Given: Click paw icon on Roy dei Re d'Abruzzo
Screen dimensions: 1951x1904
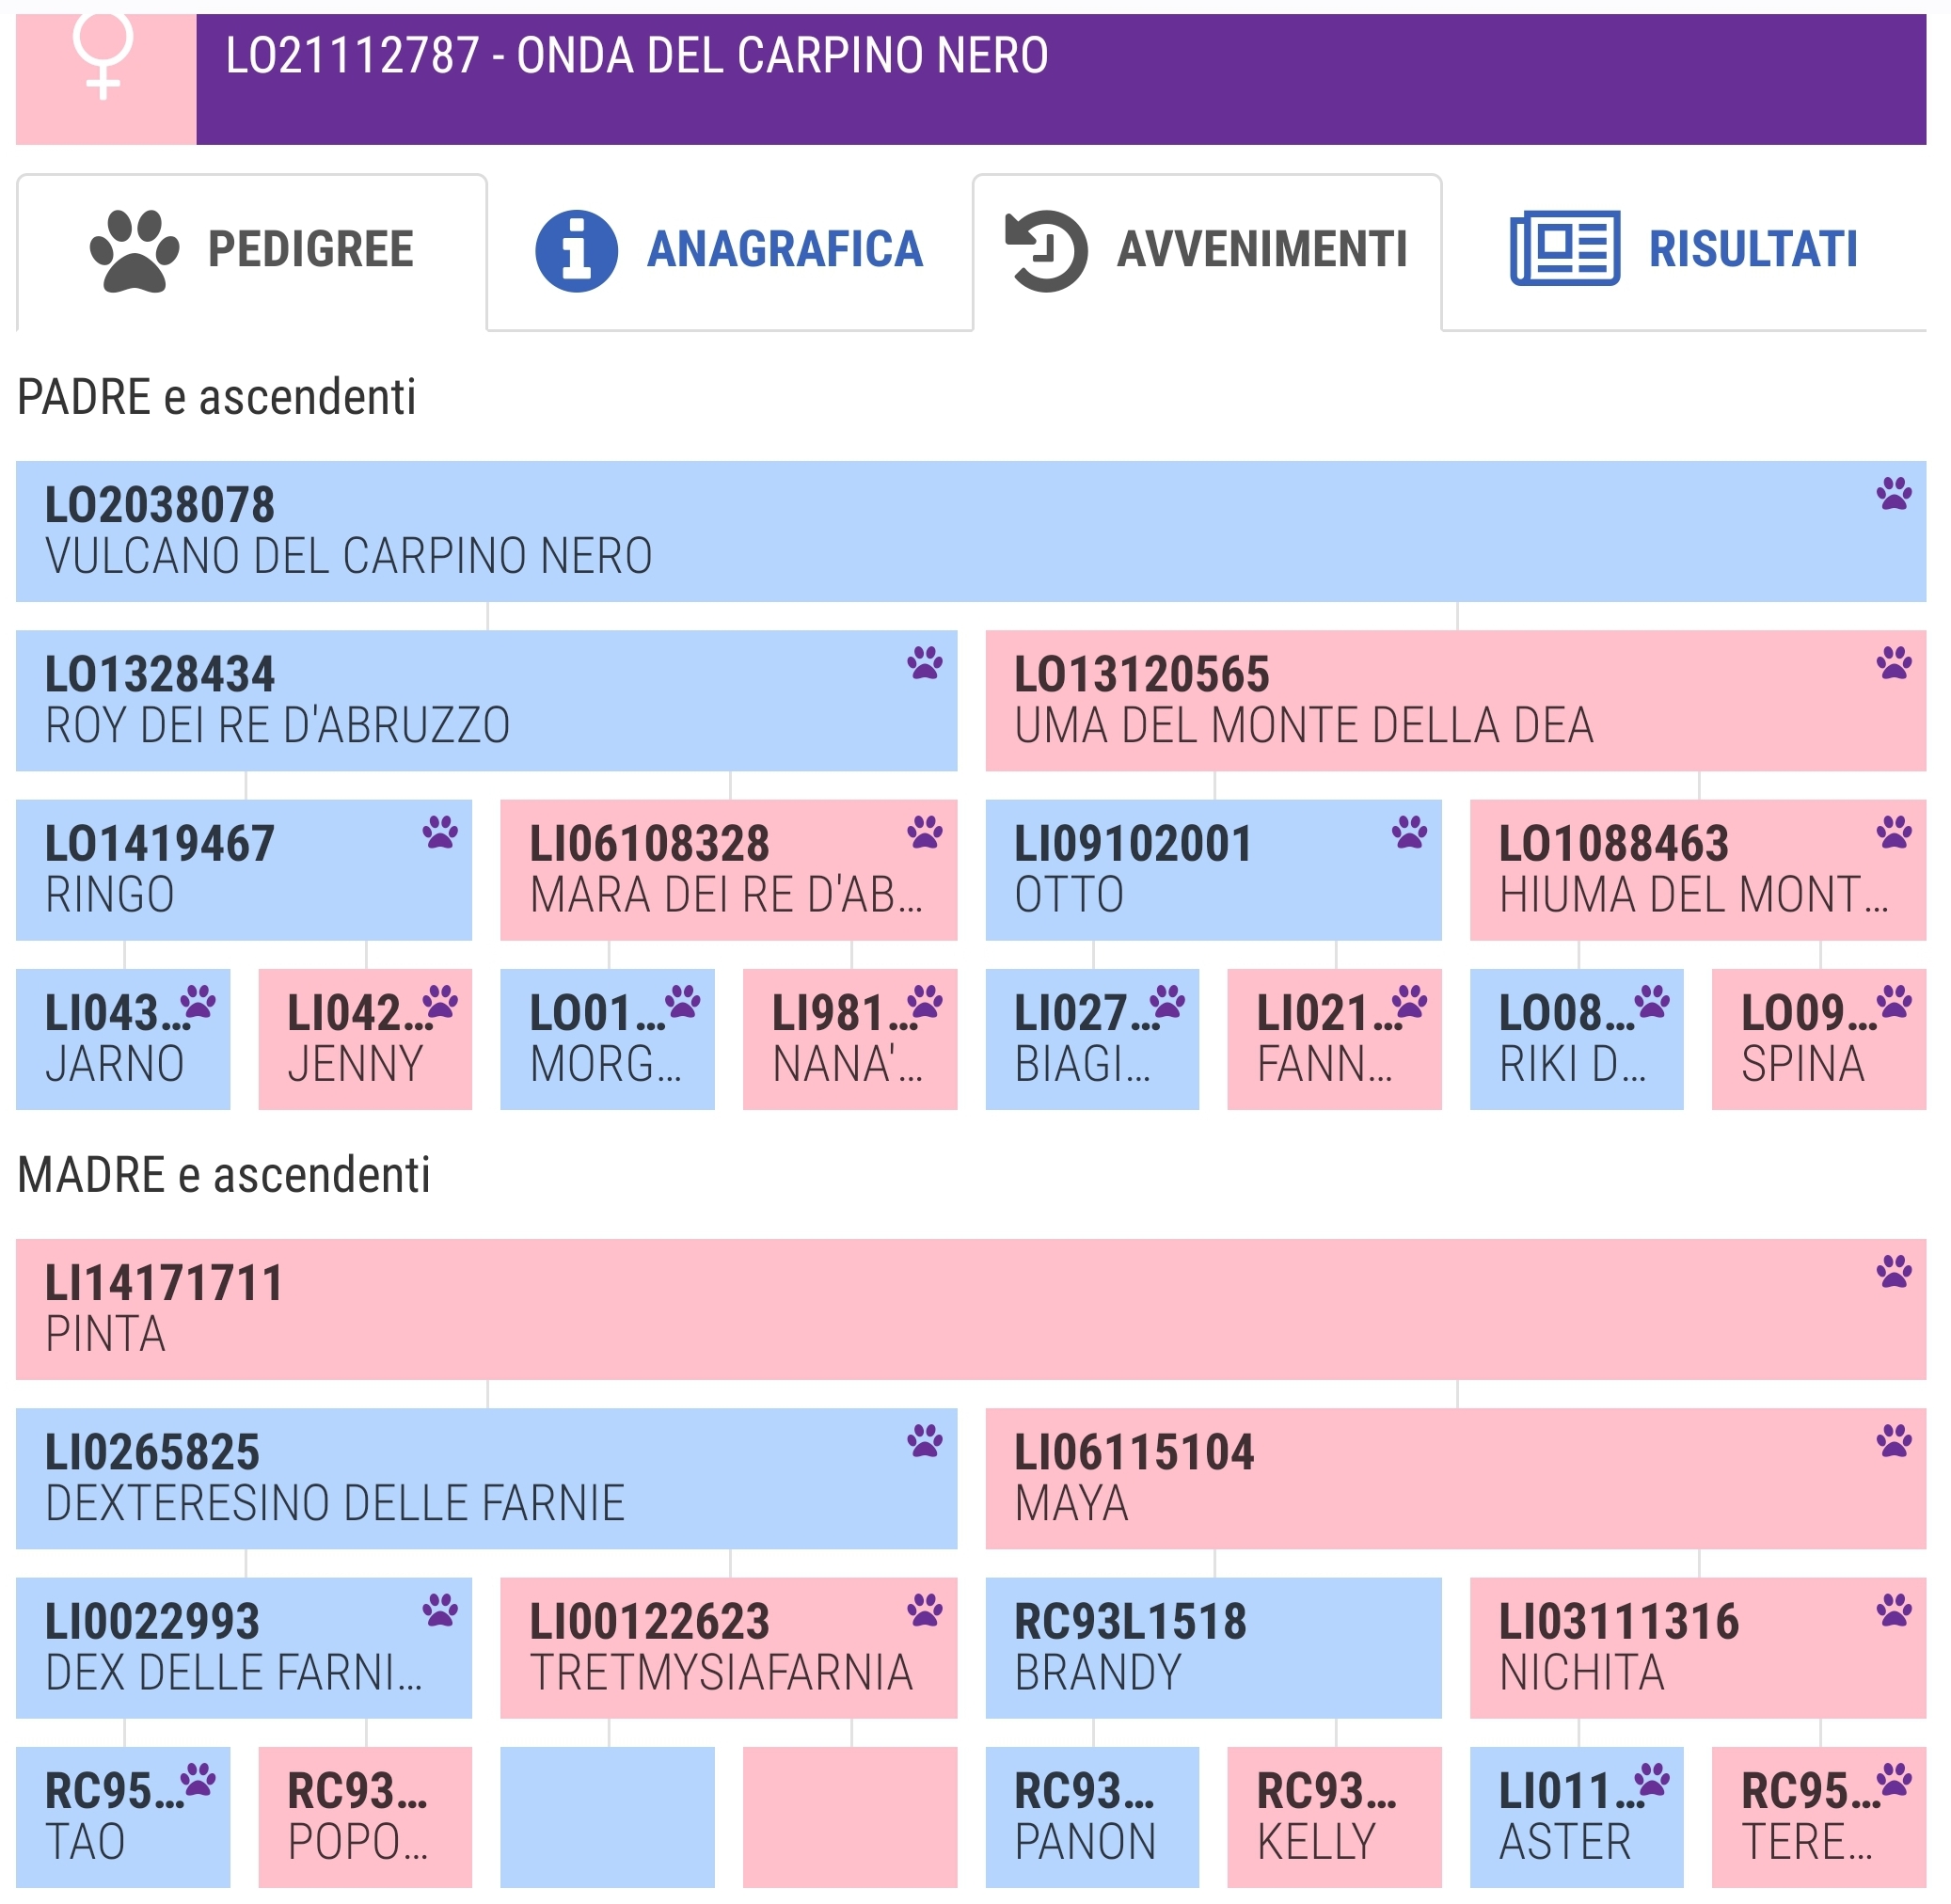Looking at the screenshot, I should pos(924,663).
